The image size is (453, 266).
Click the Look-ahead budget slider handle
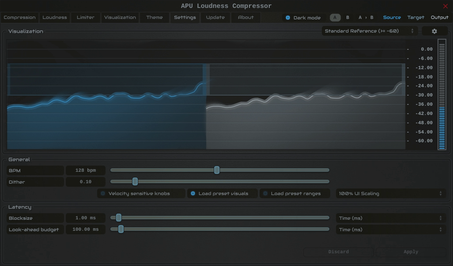pos(121,229)
